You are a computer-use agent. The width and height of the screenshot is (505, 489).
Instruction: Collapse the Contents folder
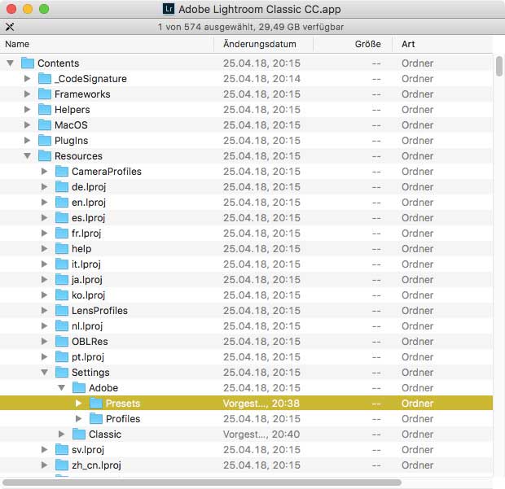(x=10, y=63)
